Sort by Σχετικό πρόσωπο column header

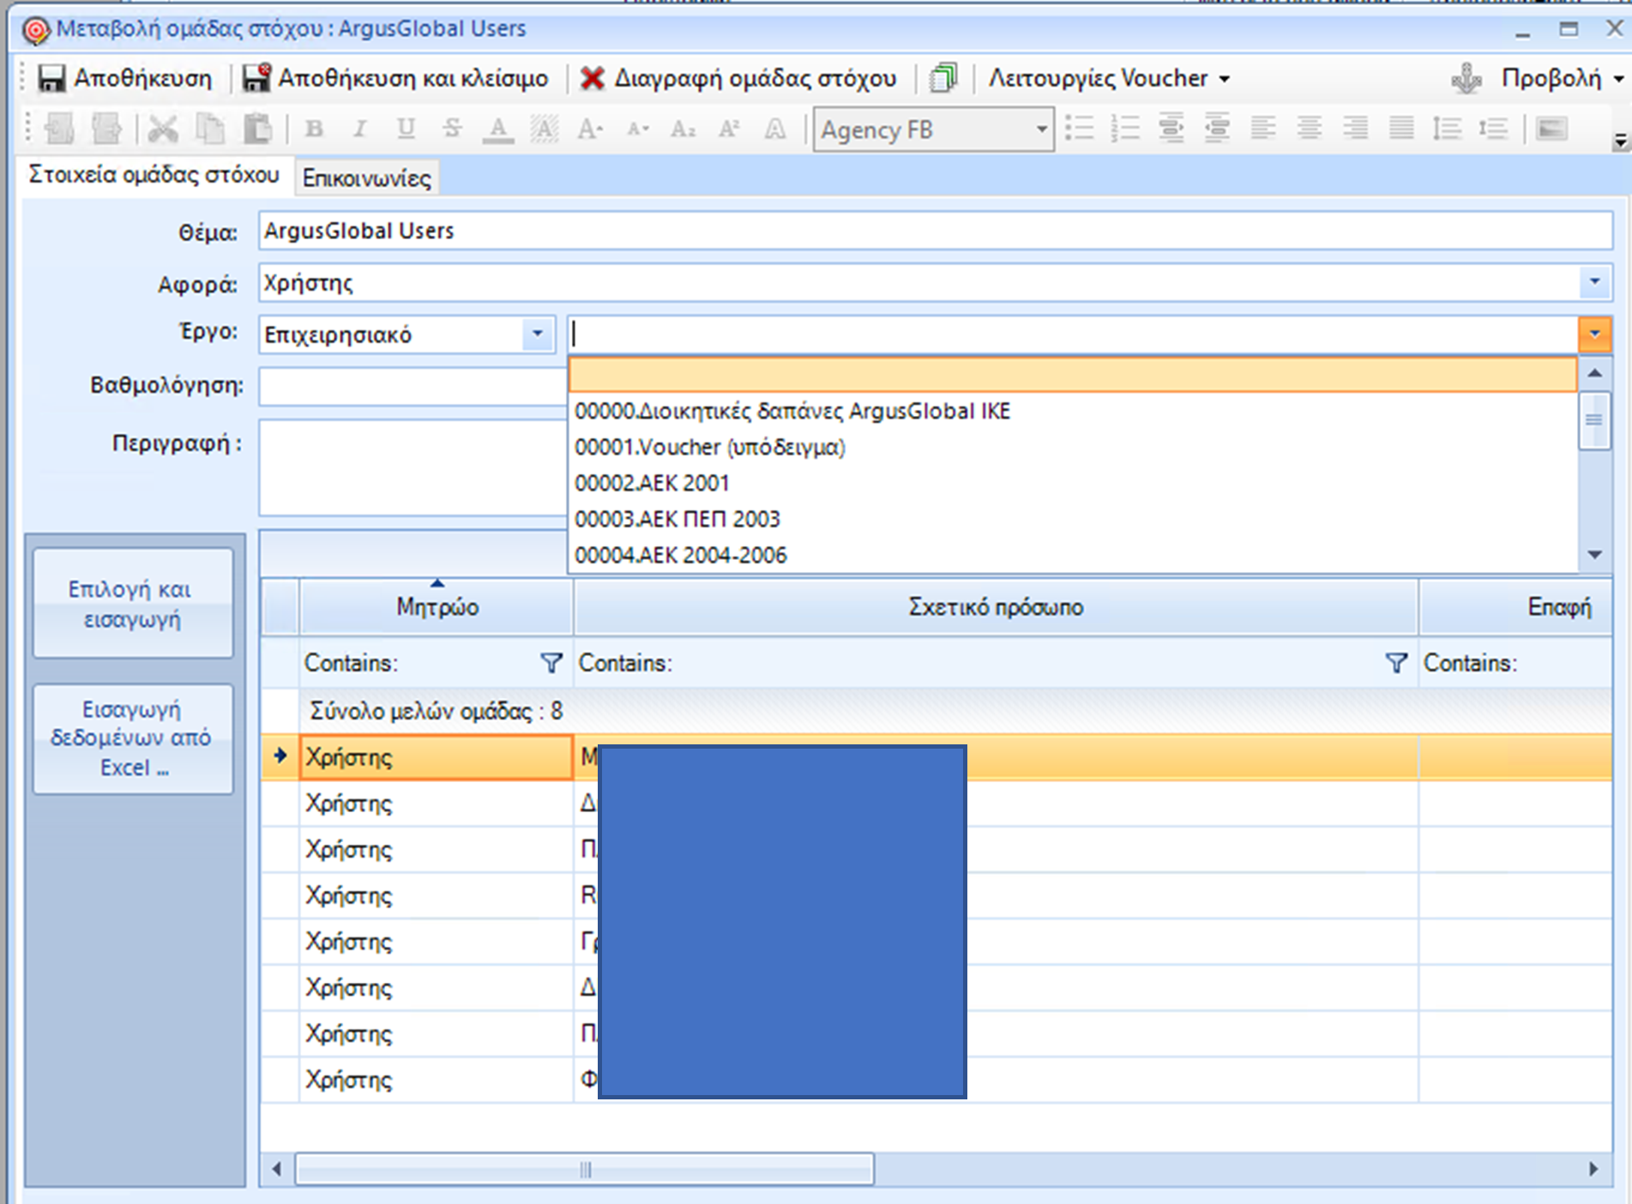pyautogui.click(x=996, y=607)
